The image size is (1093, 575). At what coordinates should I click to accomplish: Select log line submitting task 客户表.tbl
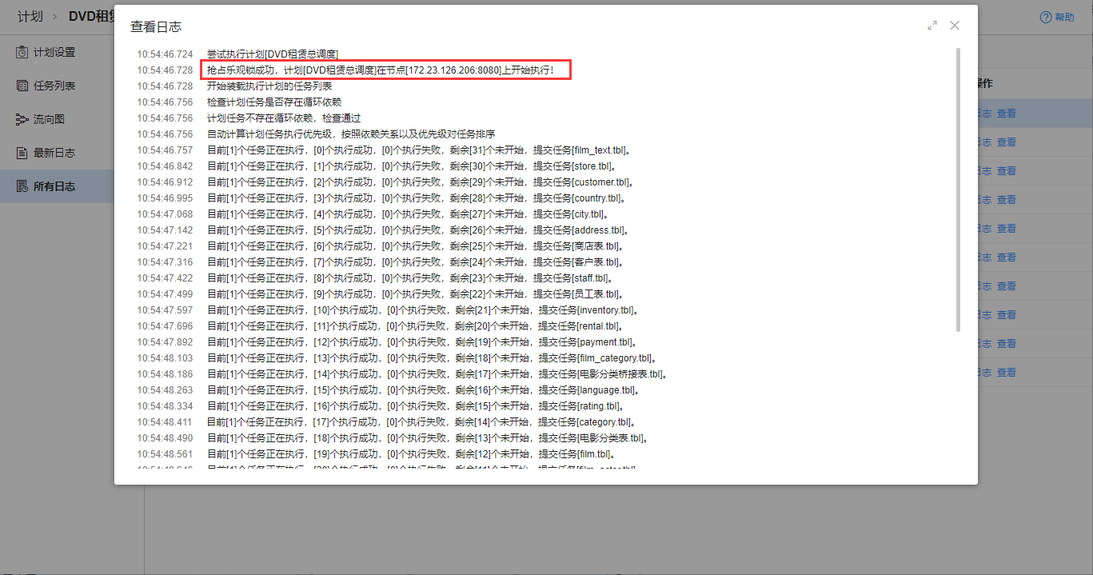(416, 262)
